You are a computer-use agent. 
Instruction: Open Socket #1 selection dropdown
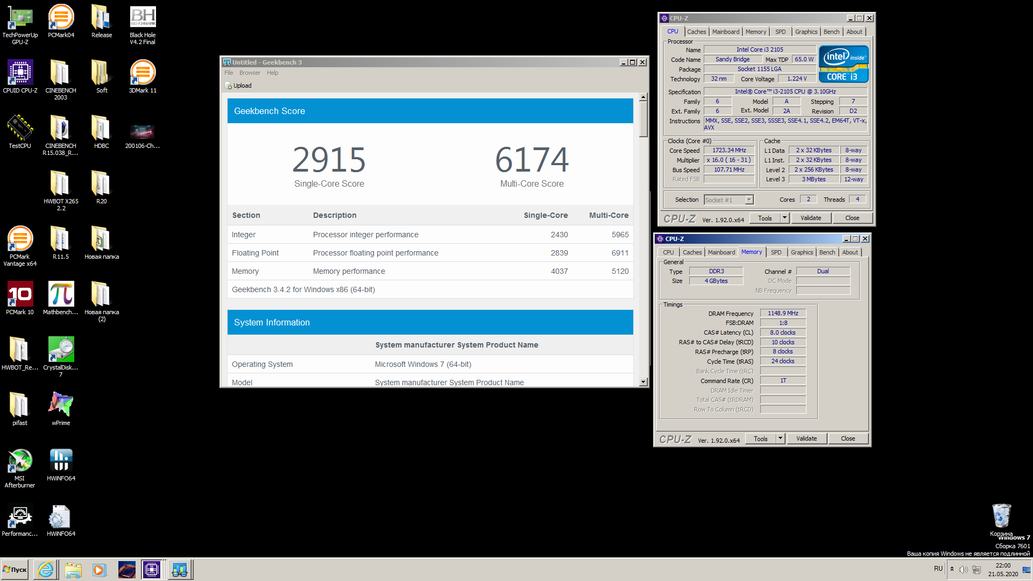[728, 200]
